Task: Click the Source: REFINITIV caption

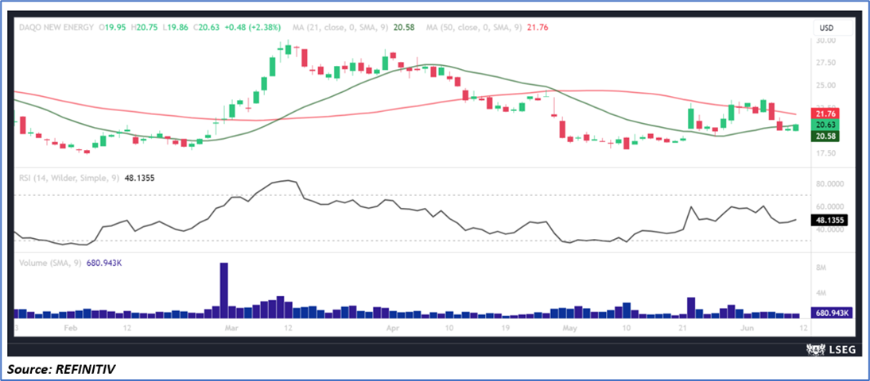Action: tap(61, 368)
